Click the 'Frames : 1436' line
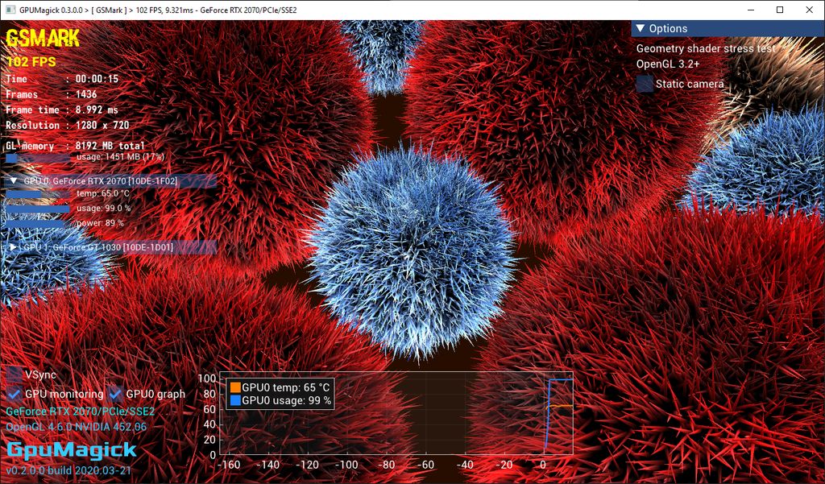This screenshot has width=825, height=484. (52, 94)
